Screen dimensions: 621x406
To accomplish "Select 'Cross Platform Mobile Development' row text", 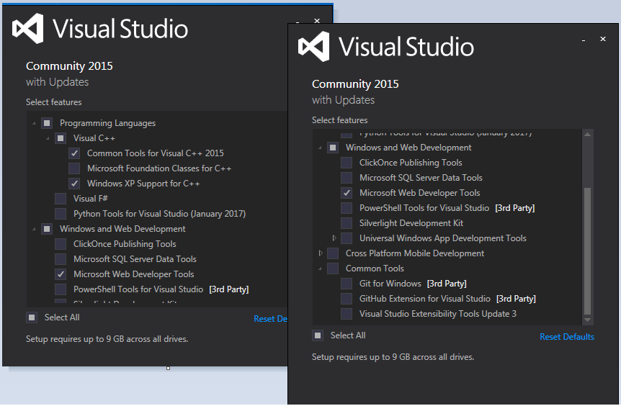I will 415,253.
